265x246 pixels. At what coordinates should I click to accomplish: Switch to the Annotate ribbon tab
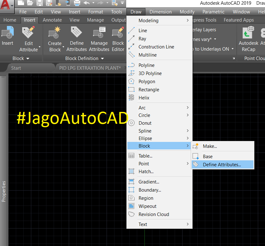(52, 20)
